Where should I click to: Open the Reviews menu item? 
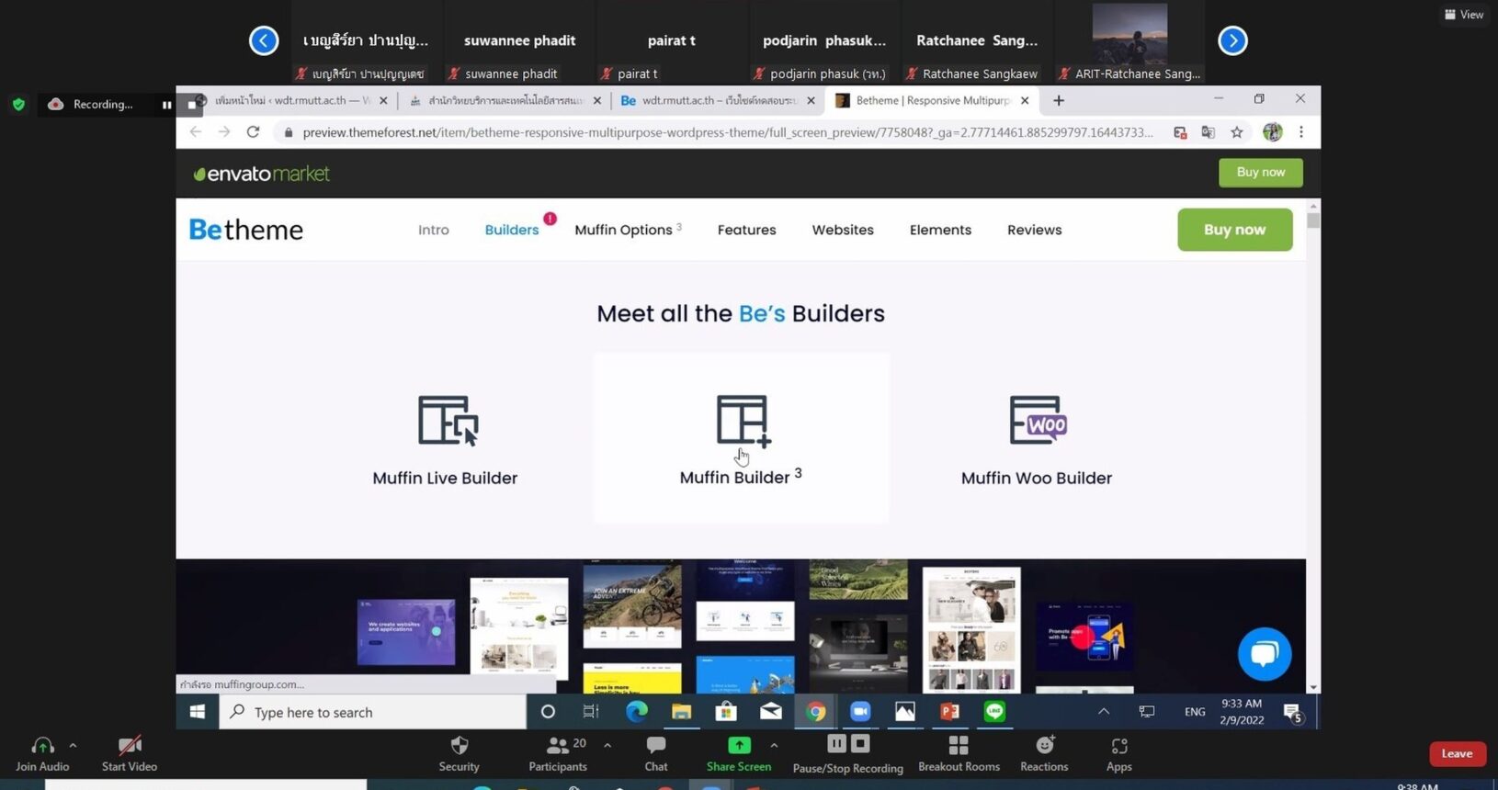pos(1034,230)
